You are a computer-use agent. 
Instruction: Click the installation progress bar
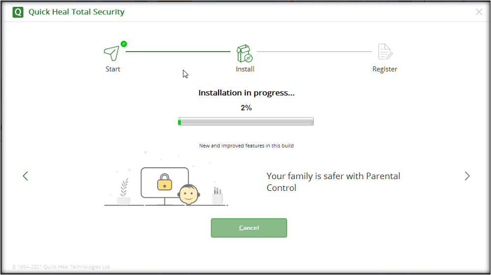tap(246, 122)
